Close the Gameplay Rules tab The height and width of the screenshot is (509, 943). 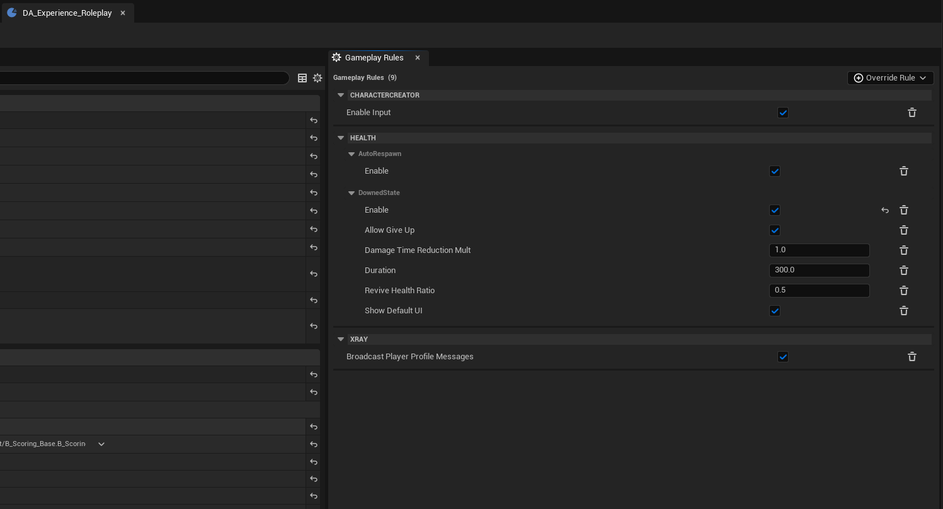click(x=417, y=58)
